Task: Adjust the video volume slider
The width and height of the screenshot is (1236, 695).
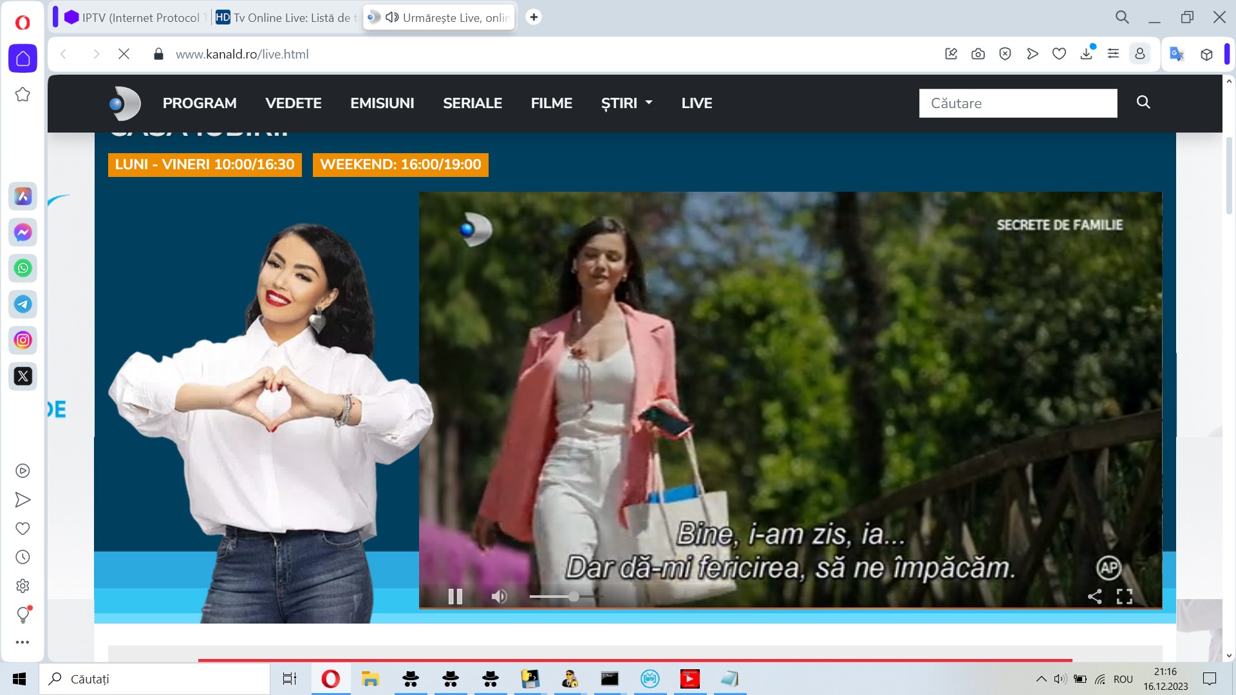Action: point(565,597)
